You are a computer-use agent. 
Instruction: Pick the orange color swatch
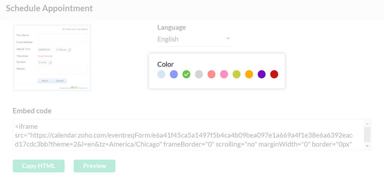[x=249, y=74]
